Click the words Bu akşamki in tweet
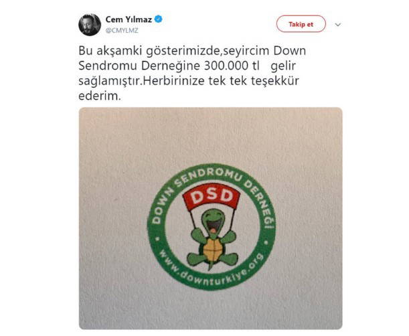The width and height of the screenshot is (409, 336). 110,51
